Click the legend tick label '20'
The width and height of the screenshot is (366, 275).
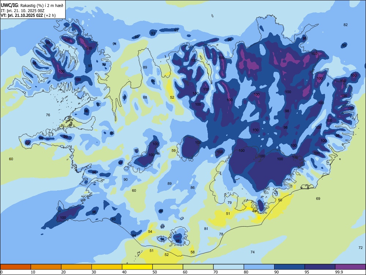click(x=63, y=272)
